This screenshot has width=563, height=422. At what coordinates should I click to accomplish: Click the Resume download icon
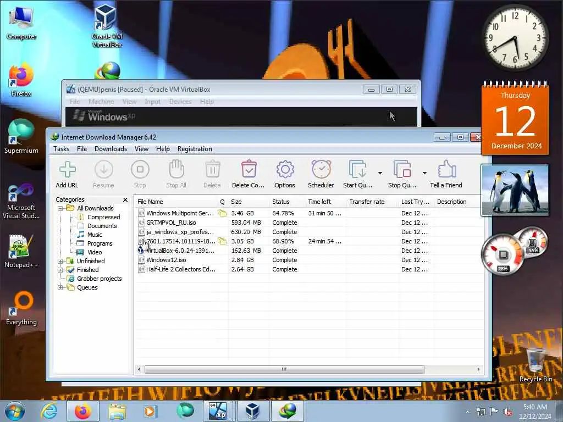click(104, 169)
